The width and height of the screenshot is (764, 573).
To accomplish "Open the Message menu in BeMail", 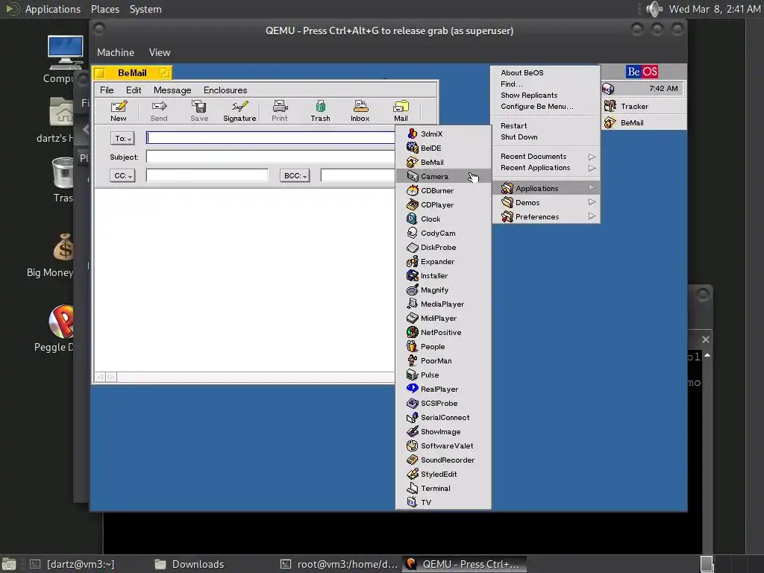I will pyautogui.click(x=172, y=90).
